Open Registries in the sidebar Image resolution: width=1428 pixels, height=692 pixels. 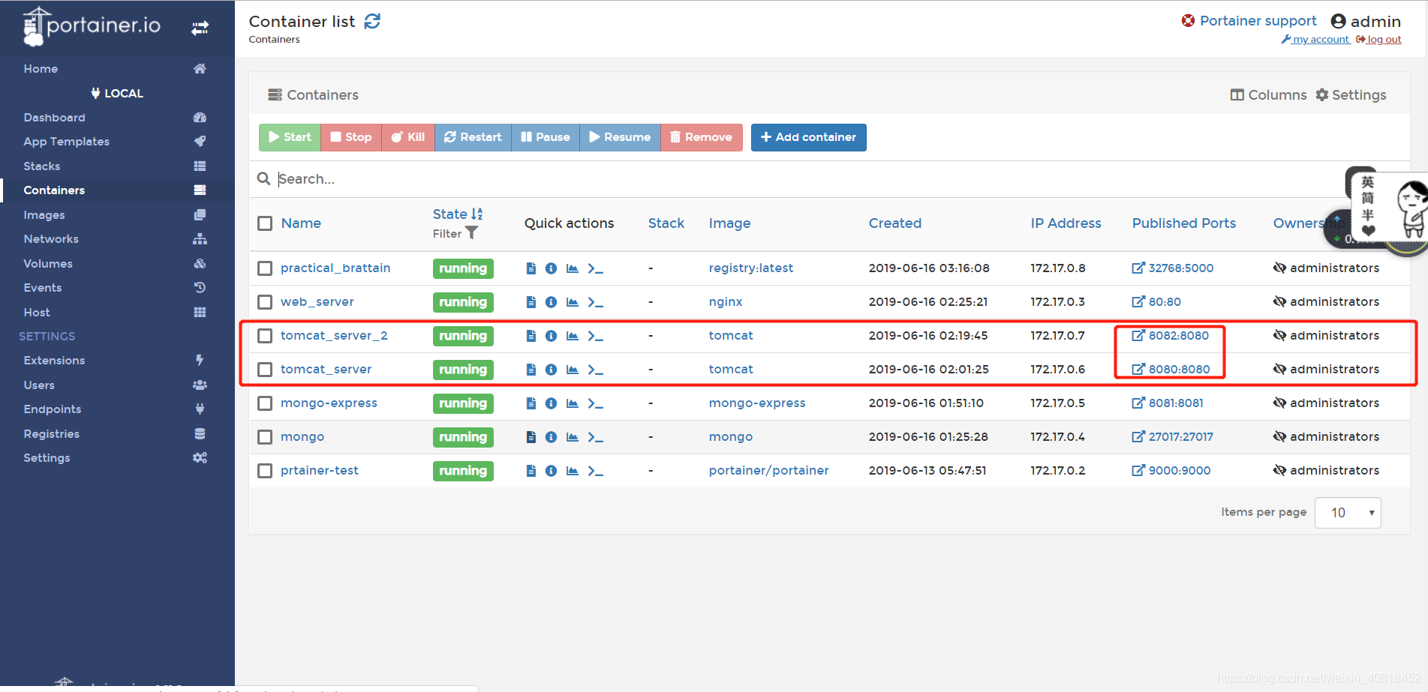point(52,434)
